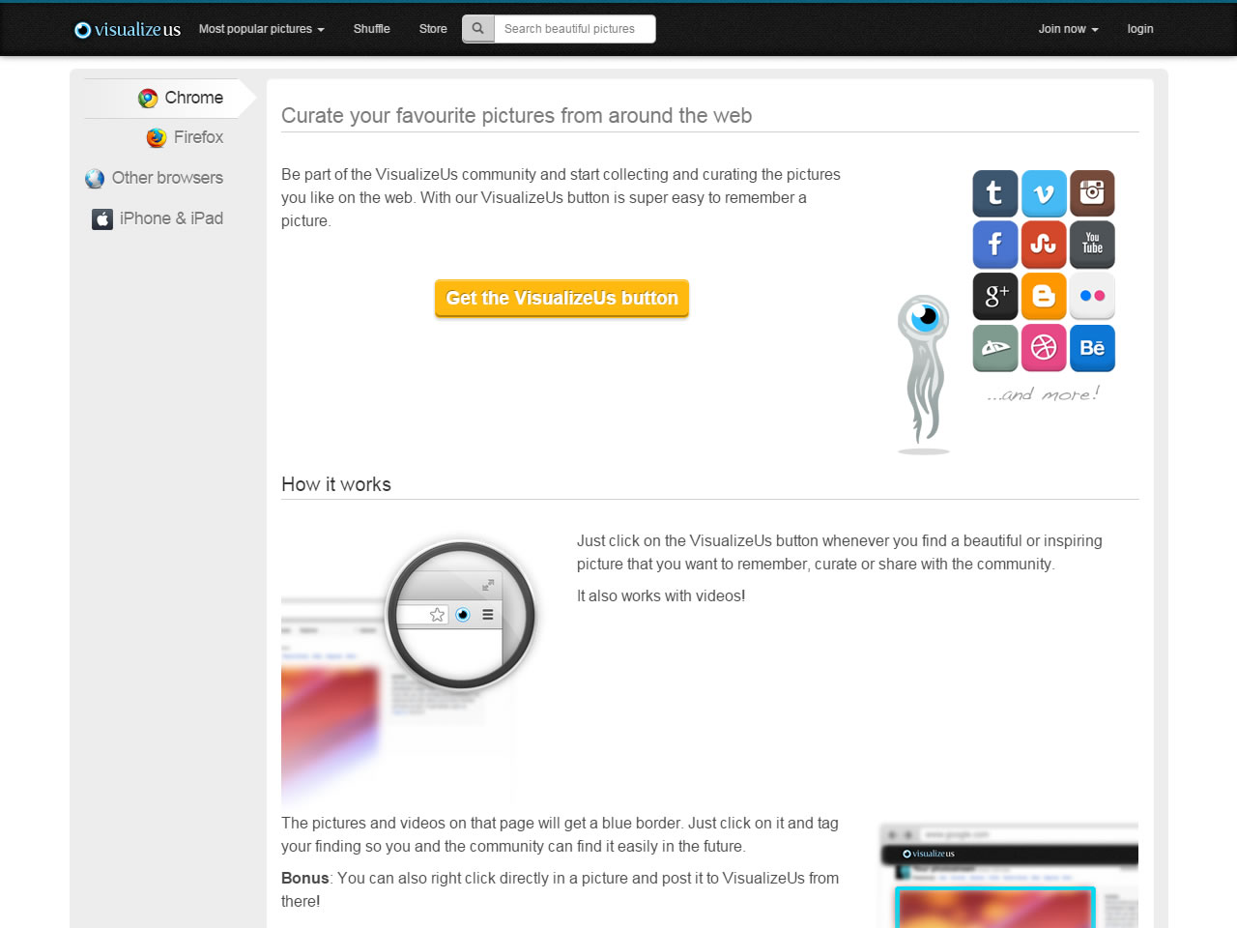Click the DeviantArt icon

tap(994, 348)
